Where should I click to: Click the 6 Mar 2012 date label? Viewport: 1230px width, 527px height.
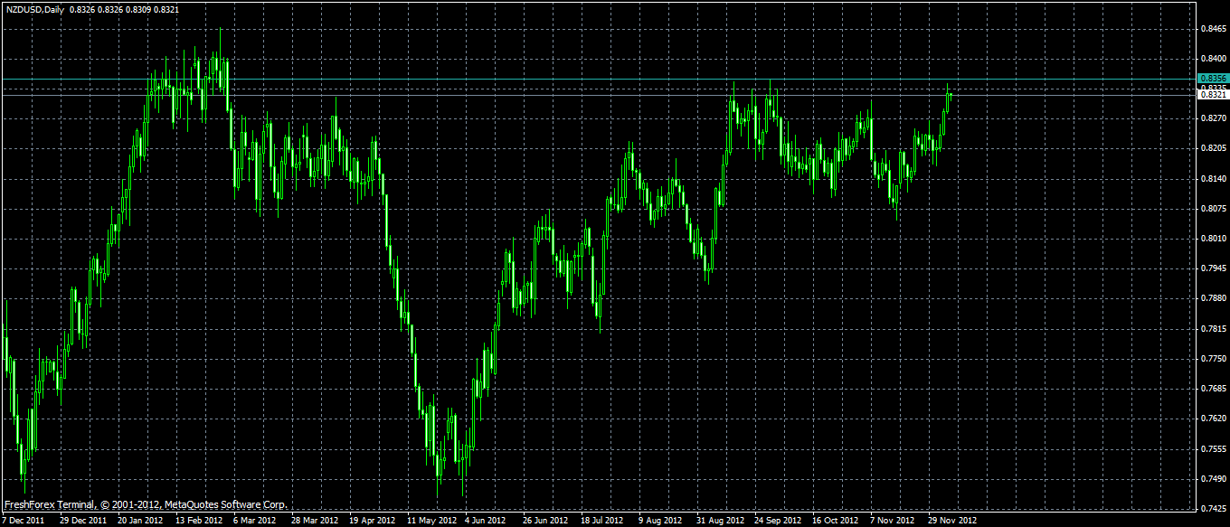point(254,521)
